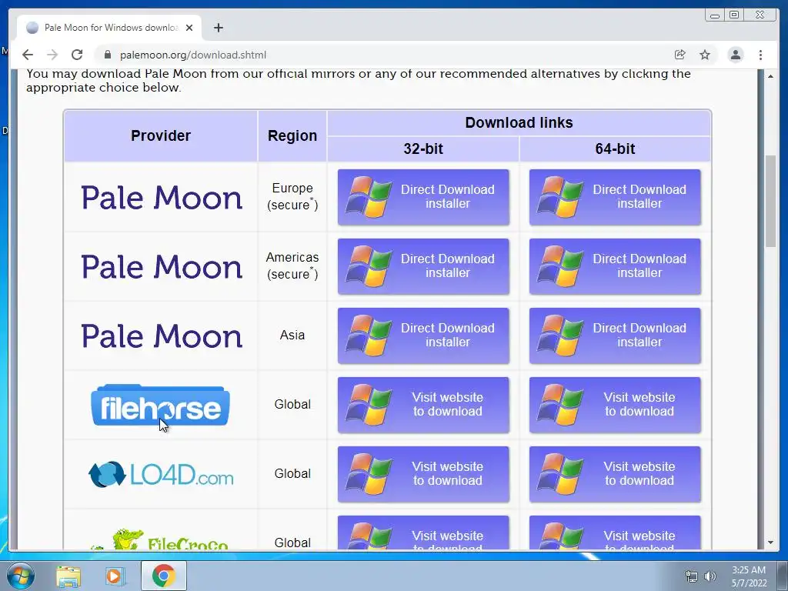Click the 64-bit column header
This screenshot has height=591, width=788.
click(x=615, y=149)
